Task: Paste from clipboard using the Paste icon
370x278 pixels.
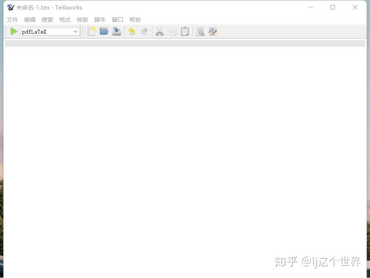Action: [185, 31]
